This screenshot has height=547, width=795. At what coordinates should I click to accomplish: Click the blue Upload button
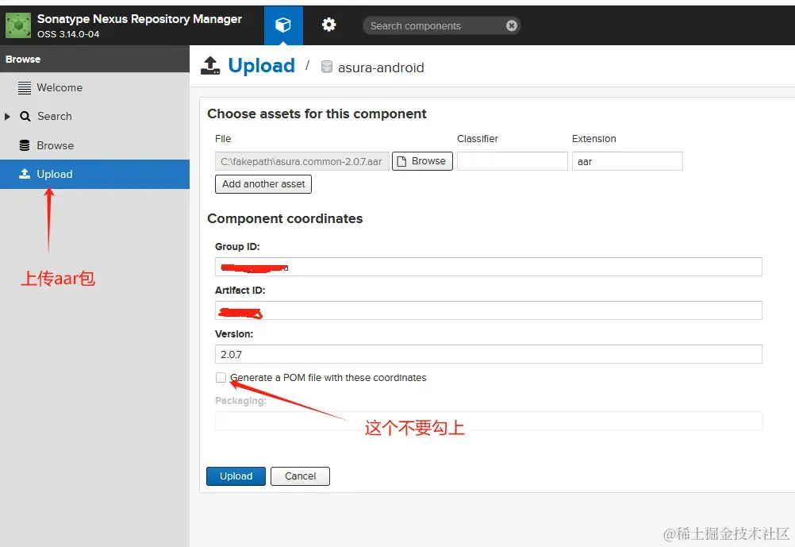point(236,476)
